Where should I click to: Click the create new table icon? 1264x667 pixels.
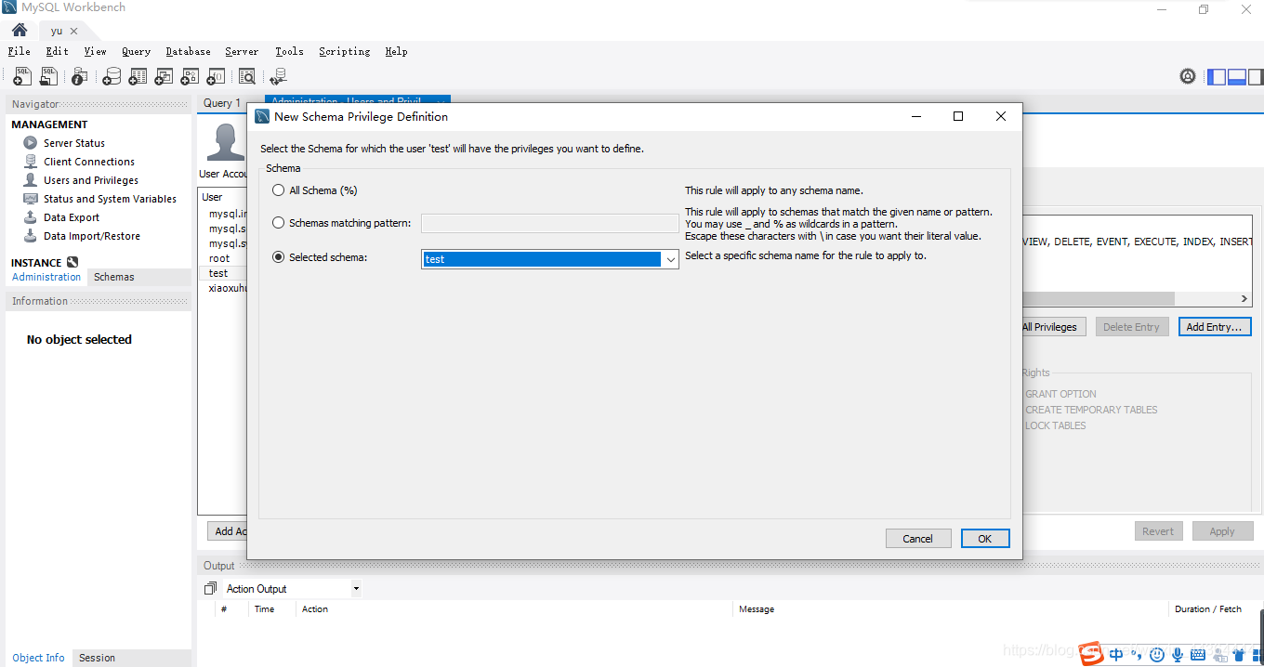click(137, 77)
